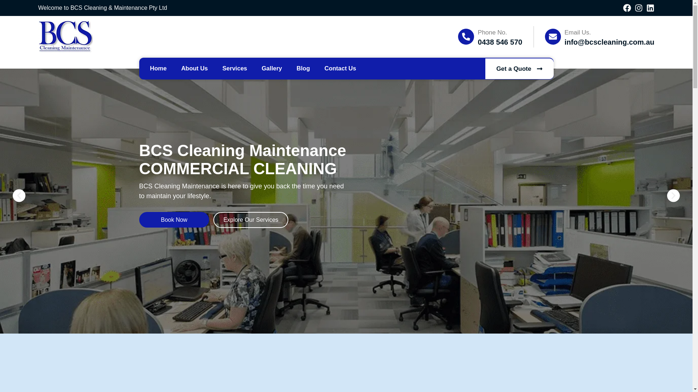Click the 'Email Us.' label
Viewport: 698px width, 392px height.
pyautogui.click(x=577, y=33)
